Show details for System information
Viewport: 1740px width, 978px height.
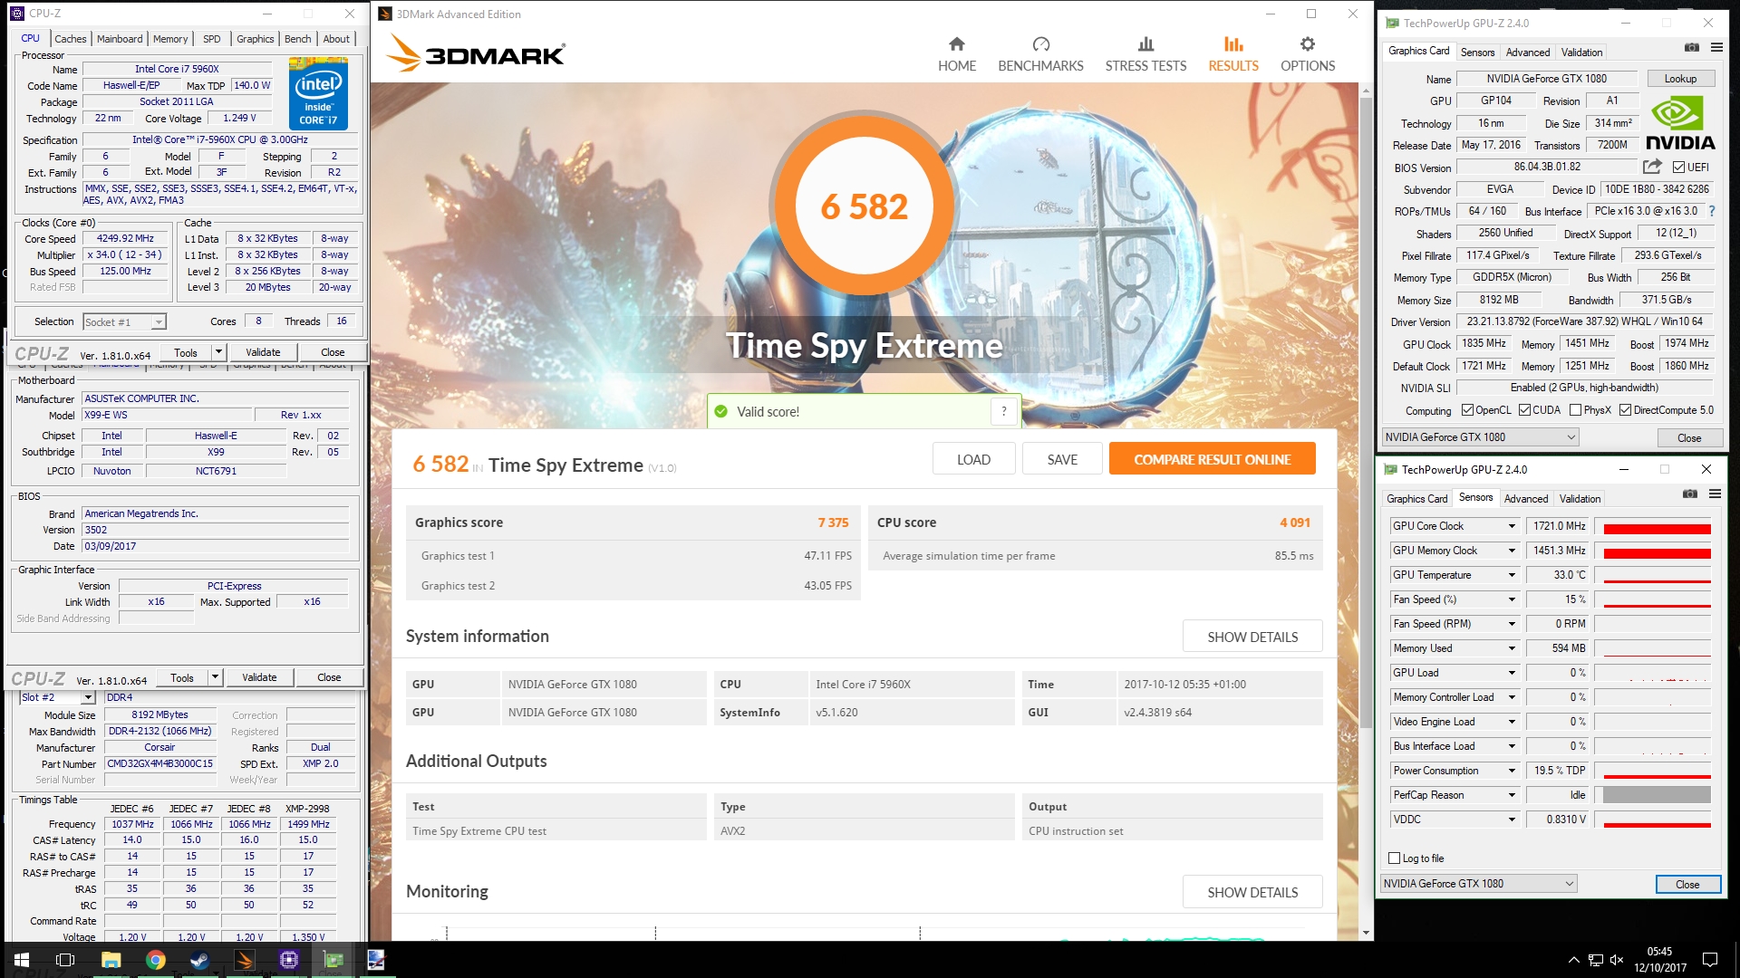click(x=1252, y=637)
